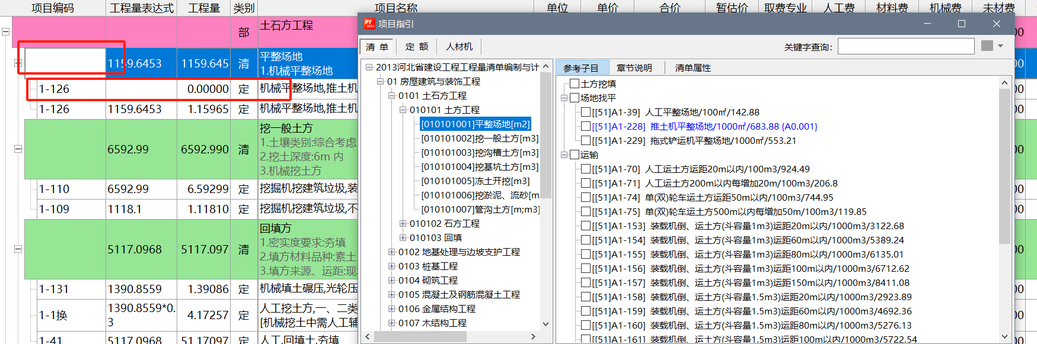
Task: Click scroll-down arrow of the tree panel scrollbar
Action: (545, 324)
